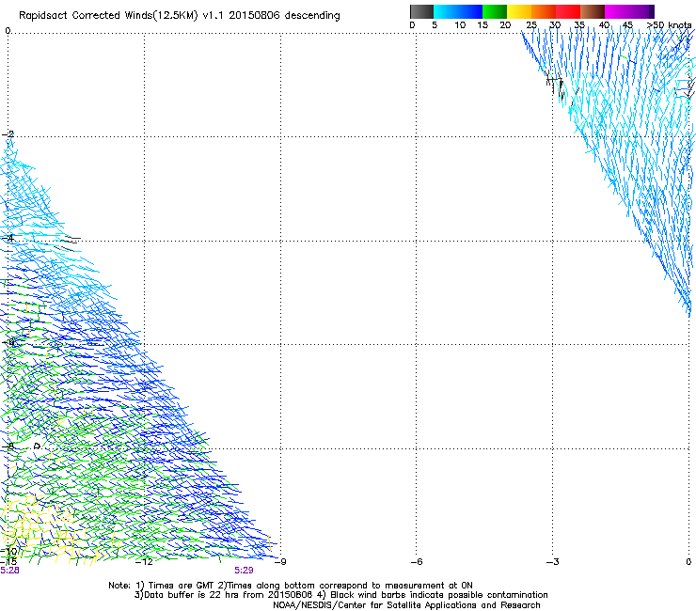Click the green 15-20 knots color swatch
The width and height of the screenshot is (696, 611).
pyautogui.click(x=495, y=11)
